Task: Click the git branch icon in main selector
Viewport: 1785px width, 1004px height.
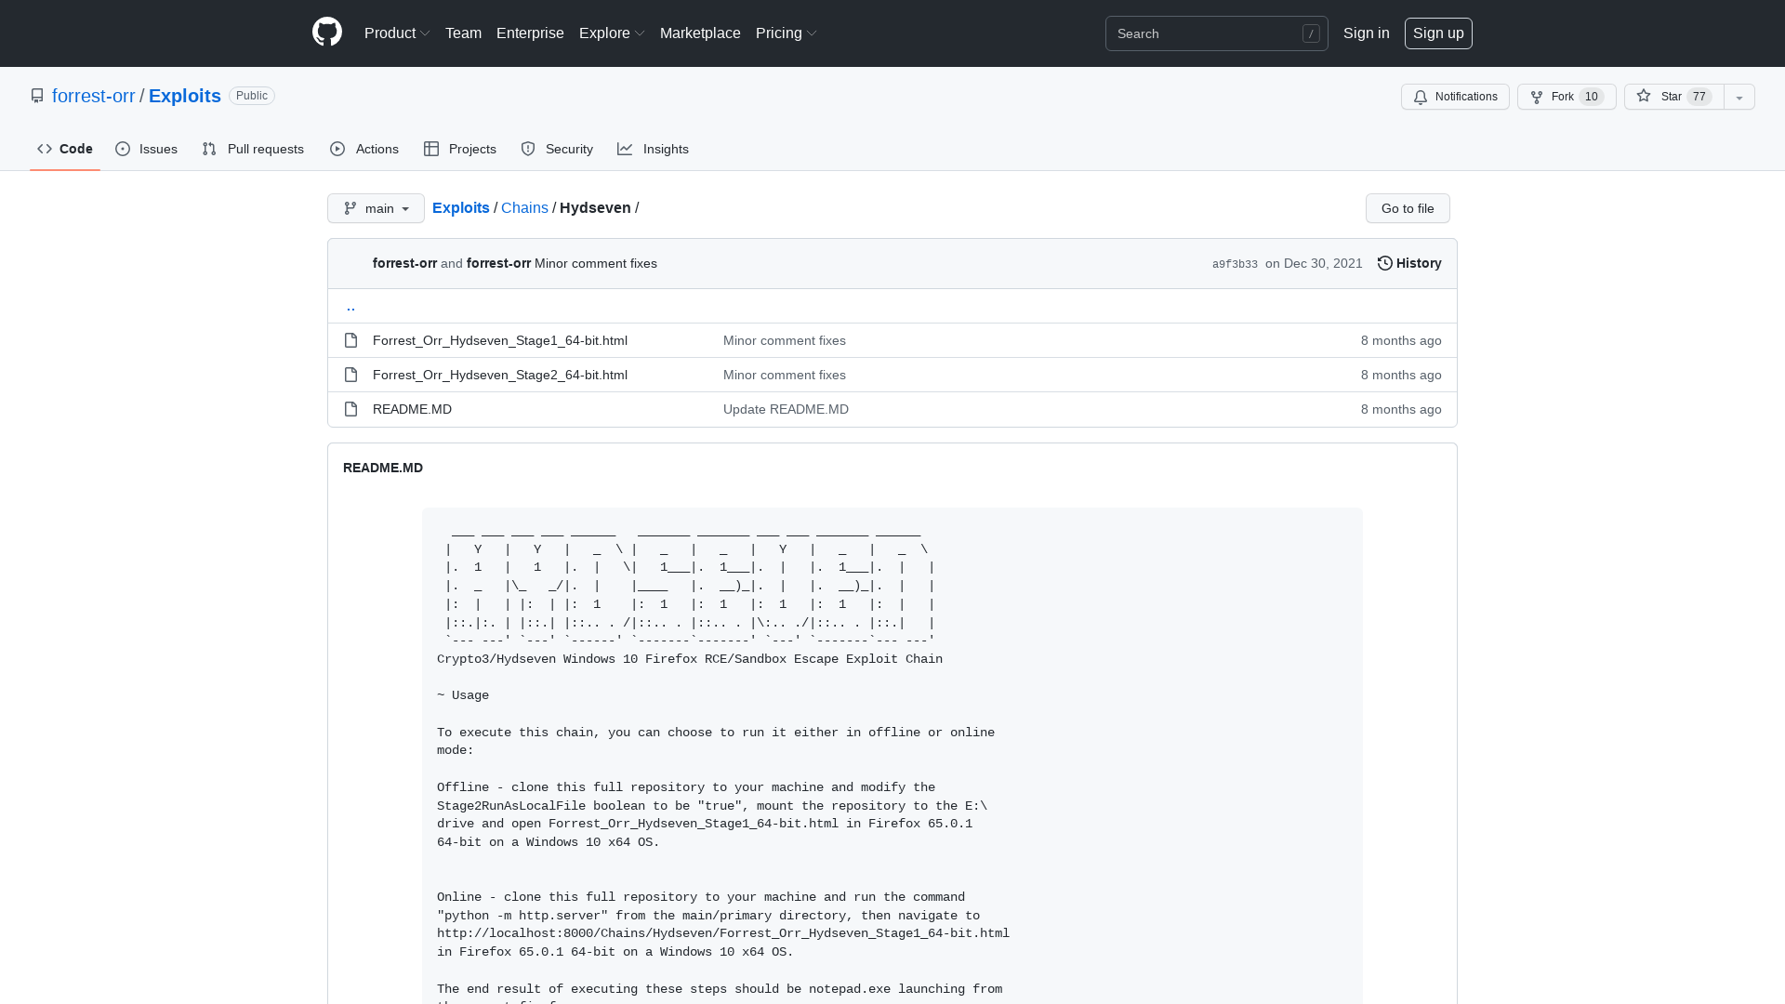Action: tap(350, 208)
